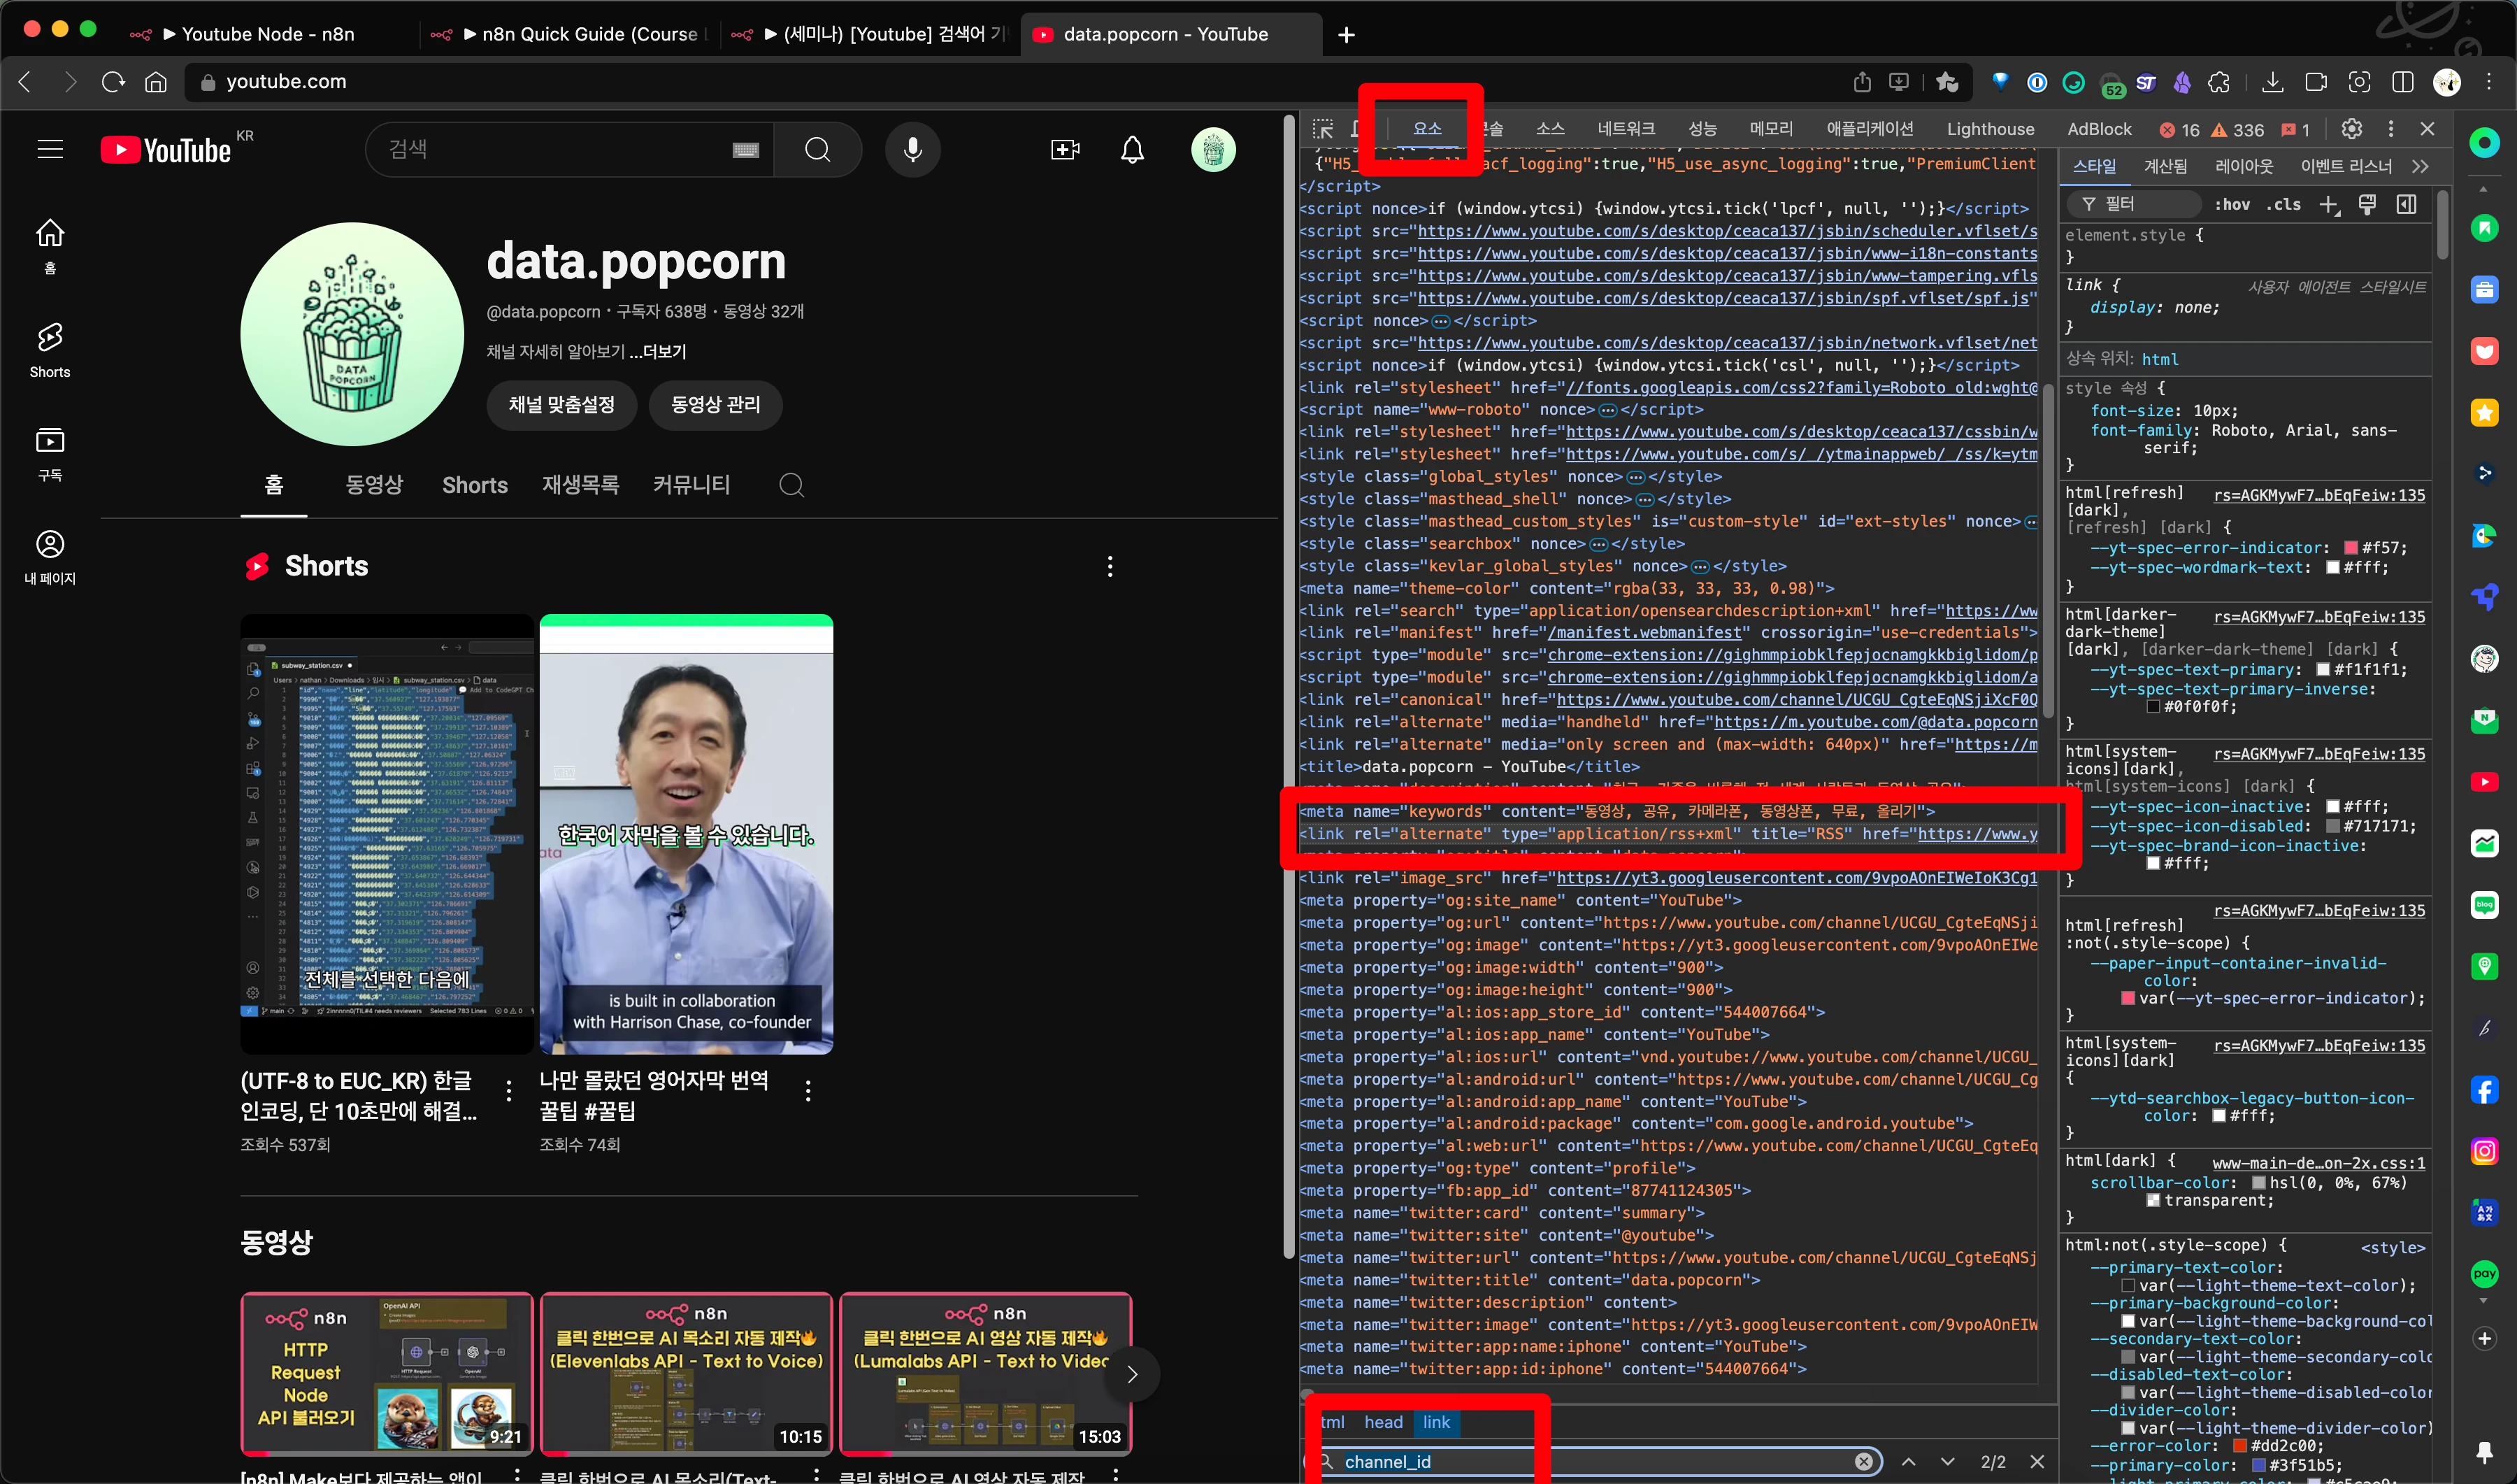Open Facebook in the browser sidebar
Viewport: 2517px width, 1484px height.
[x=2484, y=1090]
